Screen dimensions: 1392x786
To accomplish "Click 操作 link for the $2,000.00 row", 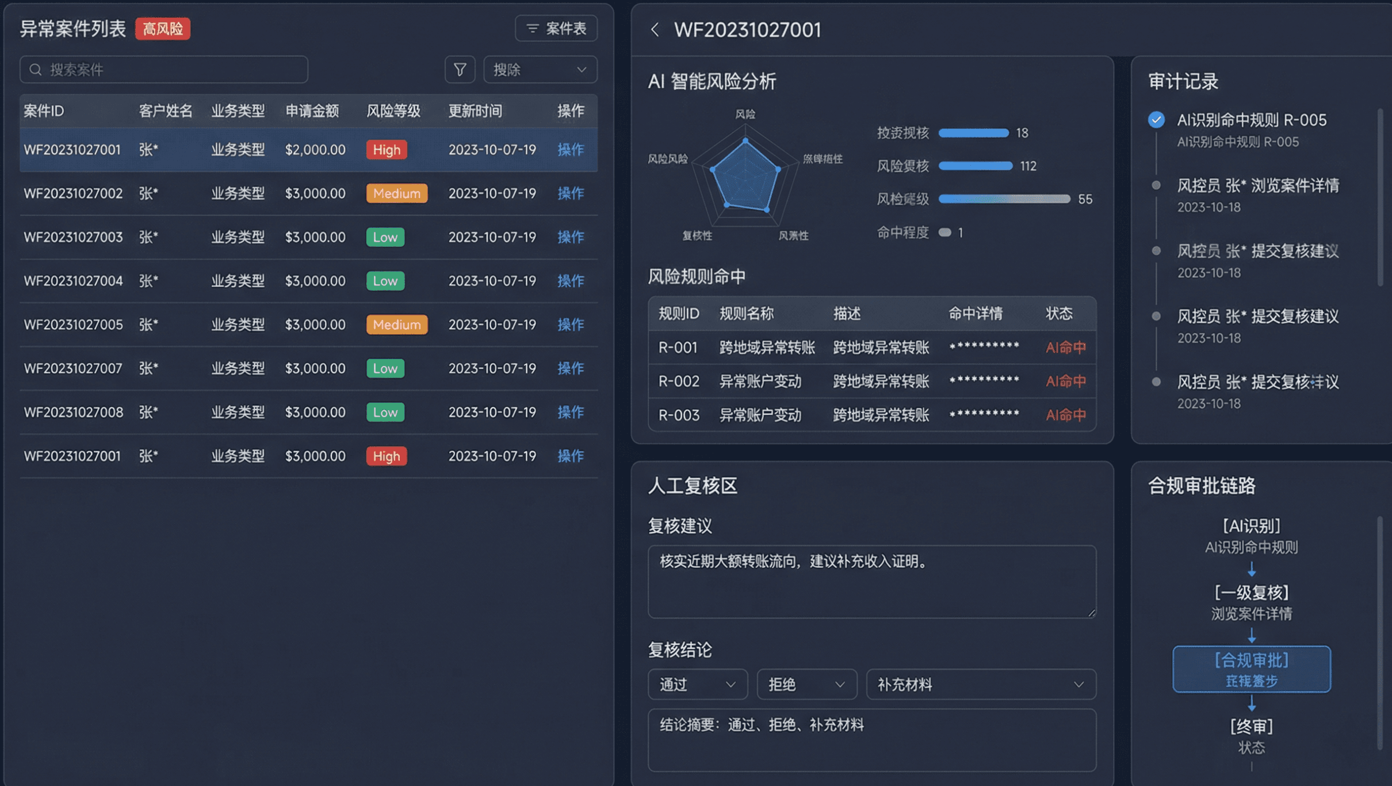I will (x=571, y=150).
